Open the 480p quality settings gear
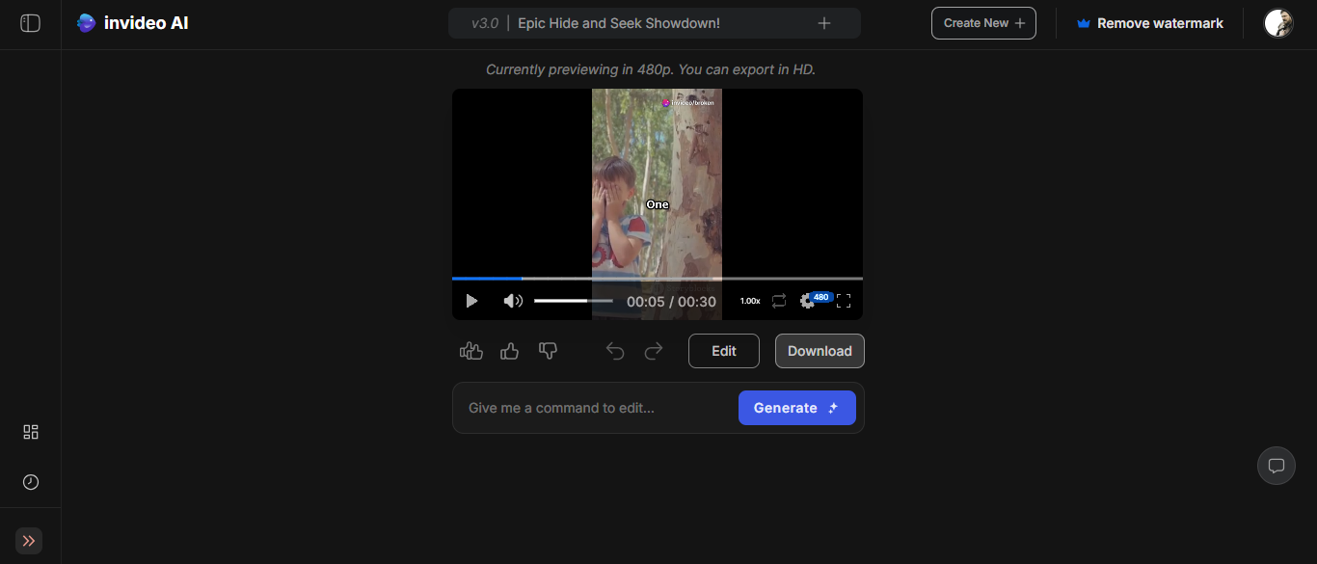 (808, 300)
